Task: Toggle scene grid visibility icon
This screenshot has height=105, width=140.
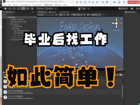Action: pyautogui.click(x=79, y=15)
